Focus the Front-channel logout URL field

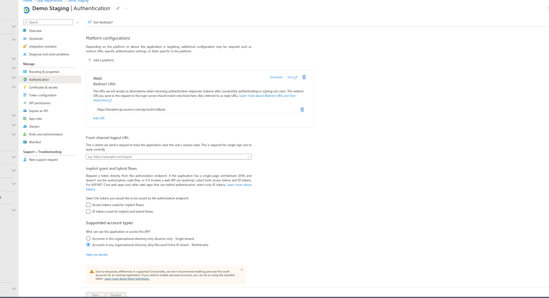click(x=168, y=157)
